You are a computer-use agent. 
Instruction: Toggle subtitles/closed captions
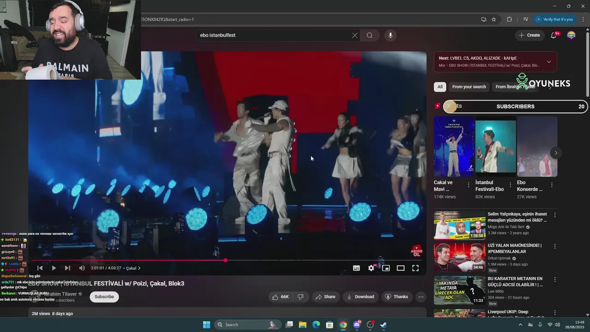(x=356, y=268)
